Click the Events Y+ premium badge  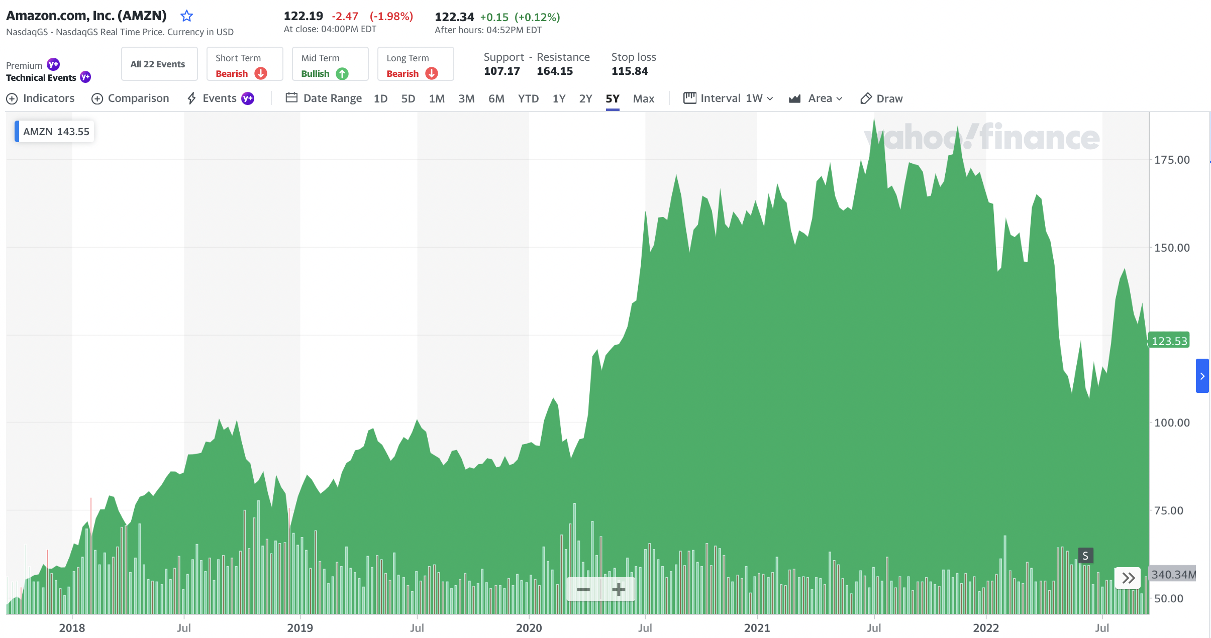[248, 98]
